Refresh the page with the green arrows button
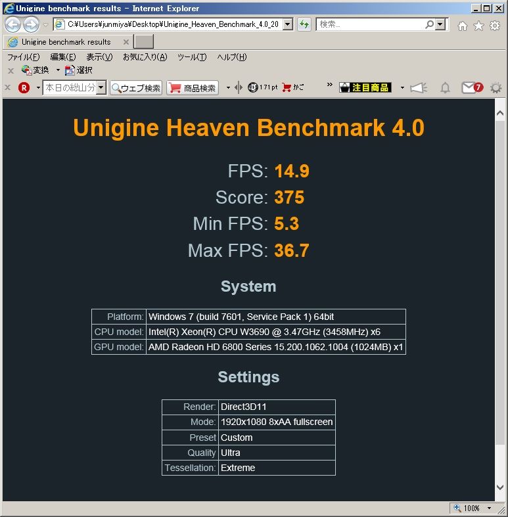The width and height of the screenshot is (508, 517). coord(304,24)
